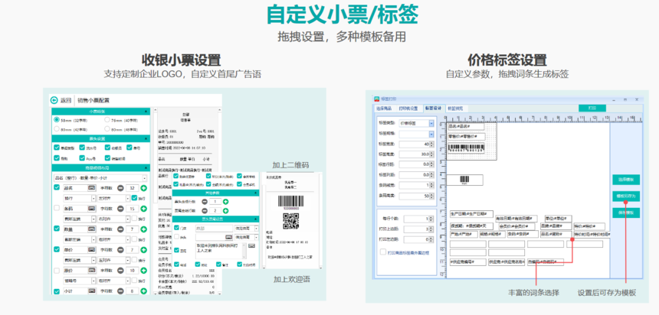Collapse the 小票规格 section header
Screen dimensions: 659x315
coord(101,112)
